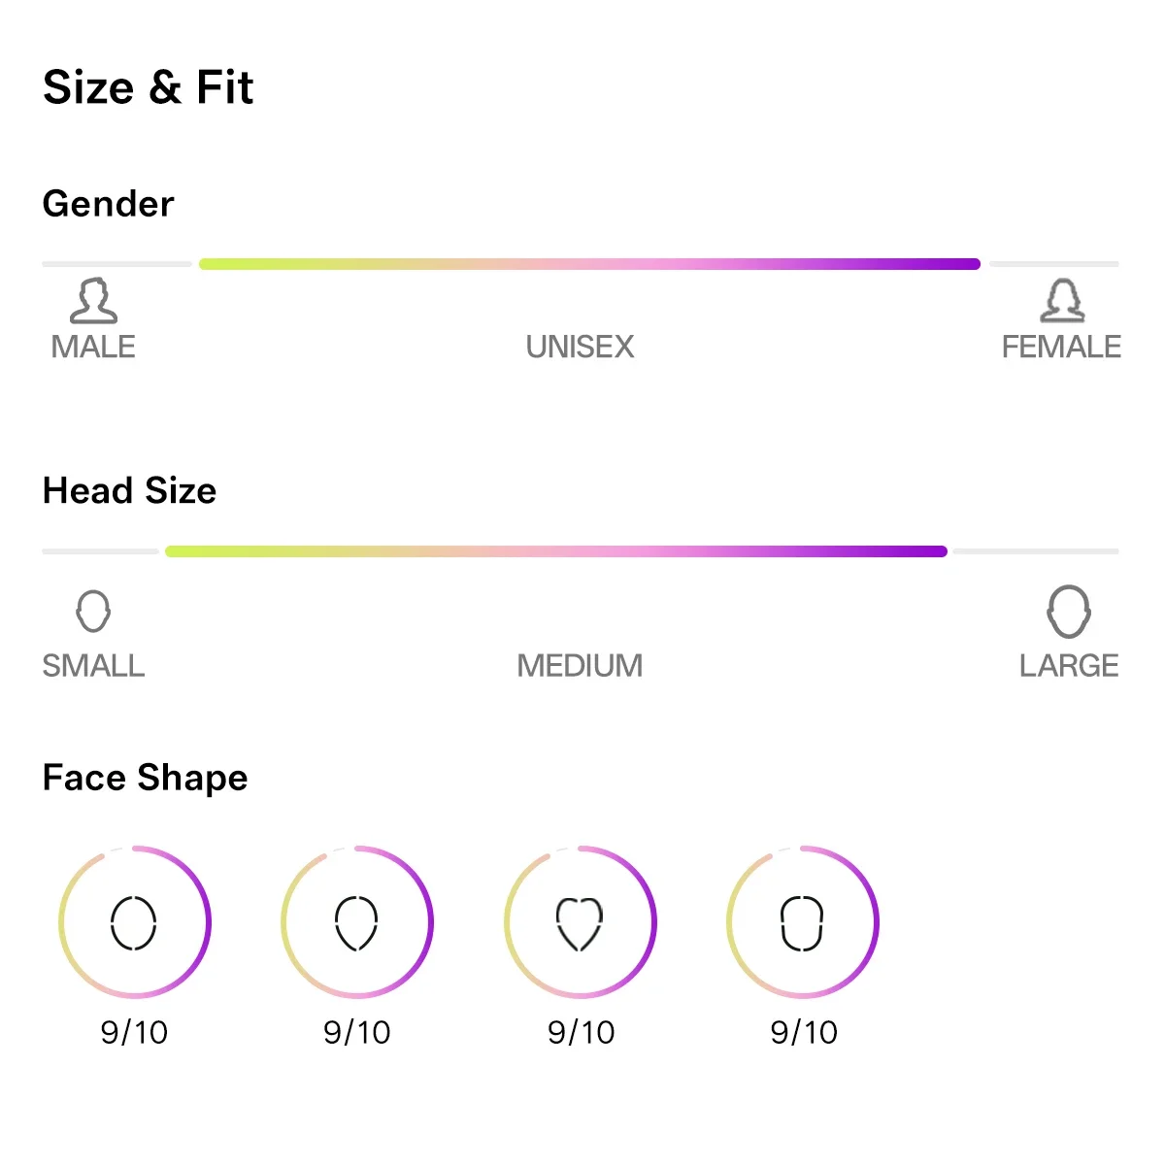Select the small head icon
Viewport: 1165px width, 1166px height.
click(93, 612)
